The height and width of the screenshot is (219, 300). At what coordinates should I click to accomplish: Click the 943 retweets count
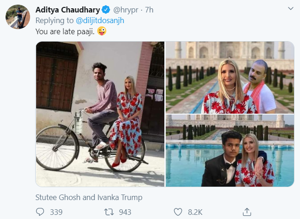(125, 212)
